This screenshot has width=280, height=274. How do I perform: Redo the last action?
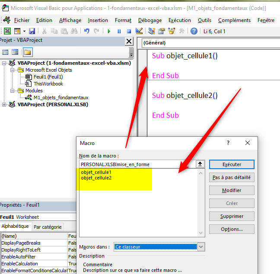96,31
